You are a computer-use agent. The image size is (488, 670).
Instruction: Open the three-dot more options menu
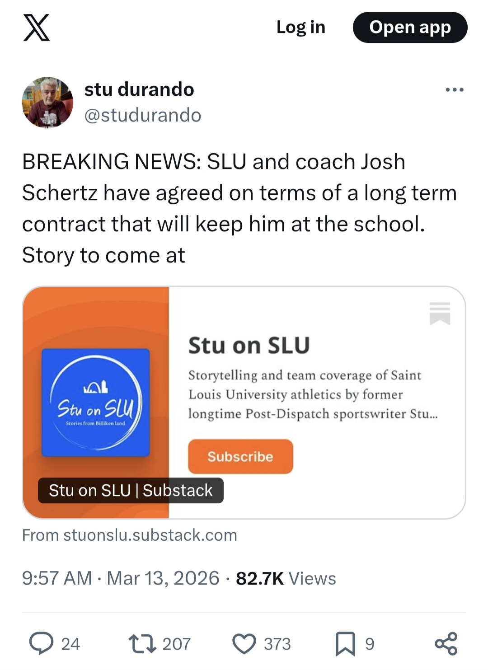tap(454, 90)
